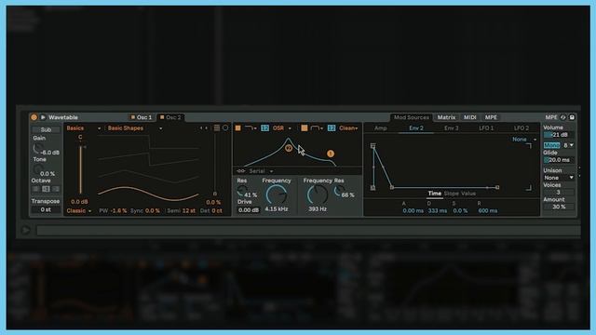Image resolution: width=596 pixels, height=335 pixels.
Task: Open the Osc 2 tab
Action: click(173, 117)
